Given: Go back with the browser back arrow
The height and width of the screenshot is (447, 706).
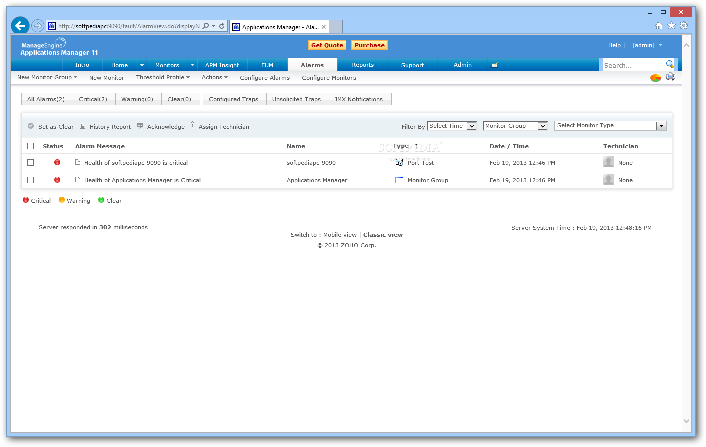Looking at the screenshot, I should coord(20,25).
